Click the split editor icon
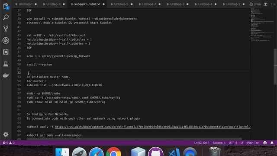The height and width of the screenshot is (156, 277). tap(265, 4)
